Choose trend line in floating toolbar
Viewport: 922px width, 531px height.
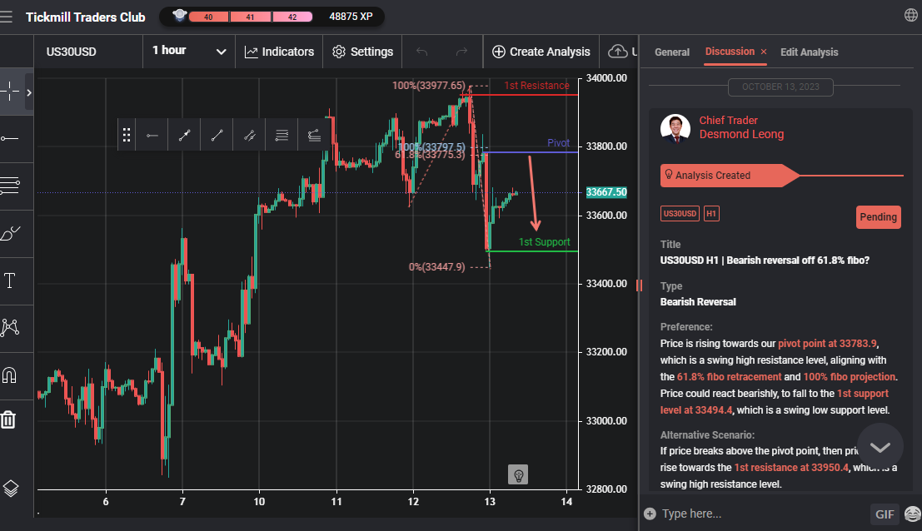click(217, 136)
